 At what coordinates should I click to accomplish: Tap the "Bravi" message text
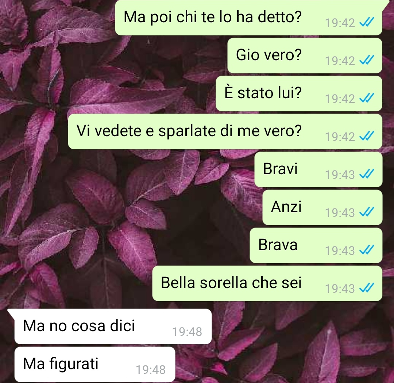[280, 169]
